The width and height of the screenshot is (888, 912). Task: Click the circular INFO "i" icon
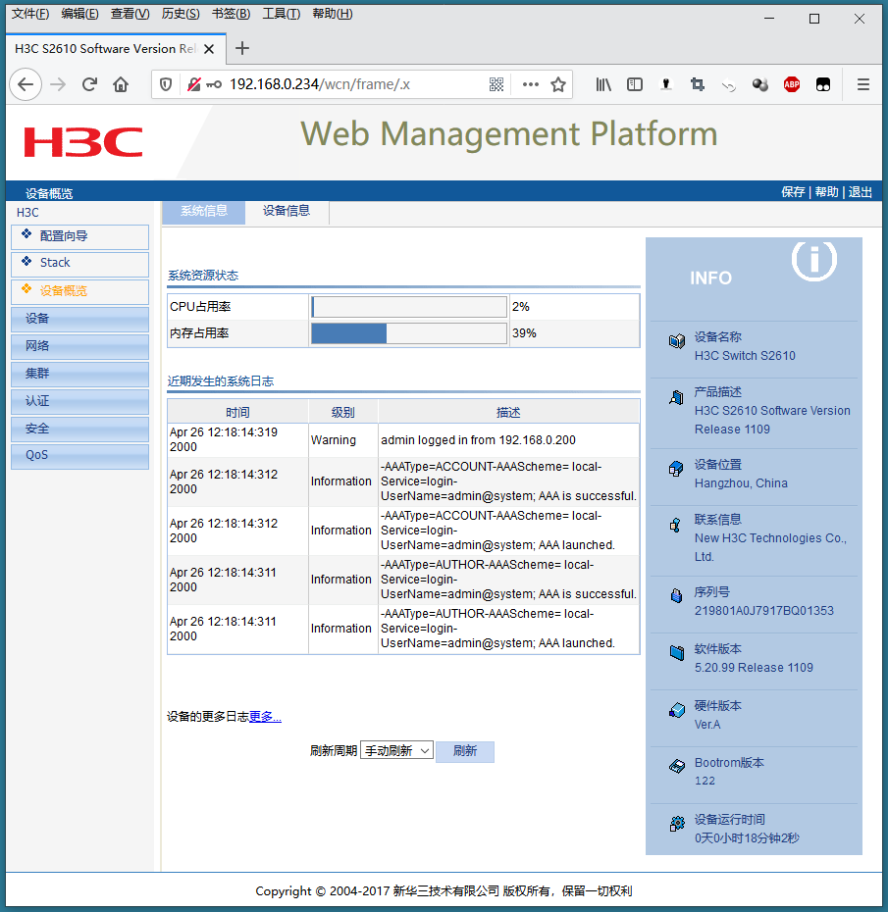pyautogui.click(x=813, y=260)
